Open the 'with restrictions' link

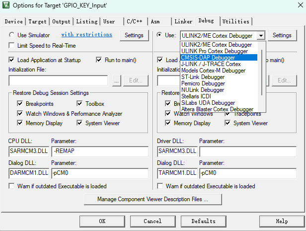click(86, 35)
